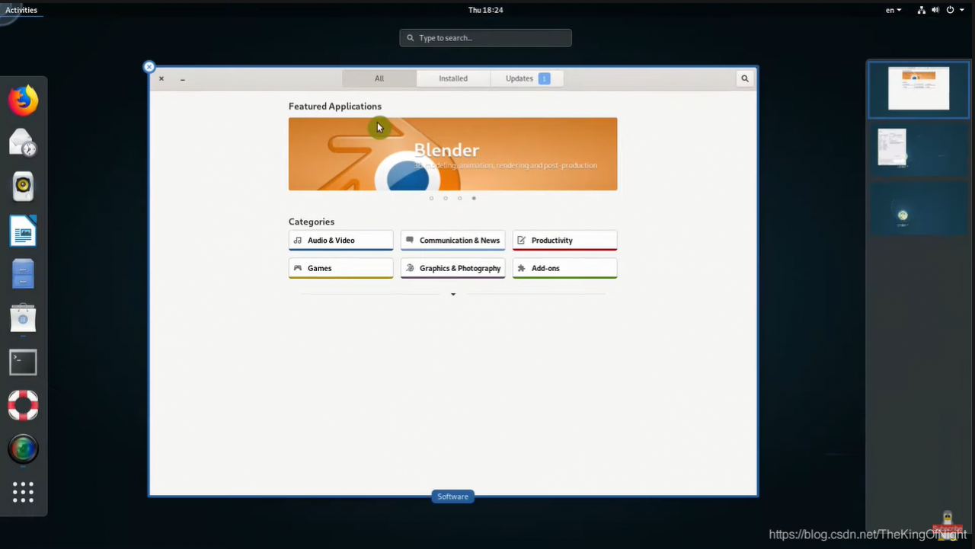Open Help lifebuoy icon in dock
Image resolution: width=975 pixels, height=549 pixels.
click(23, 405)
